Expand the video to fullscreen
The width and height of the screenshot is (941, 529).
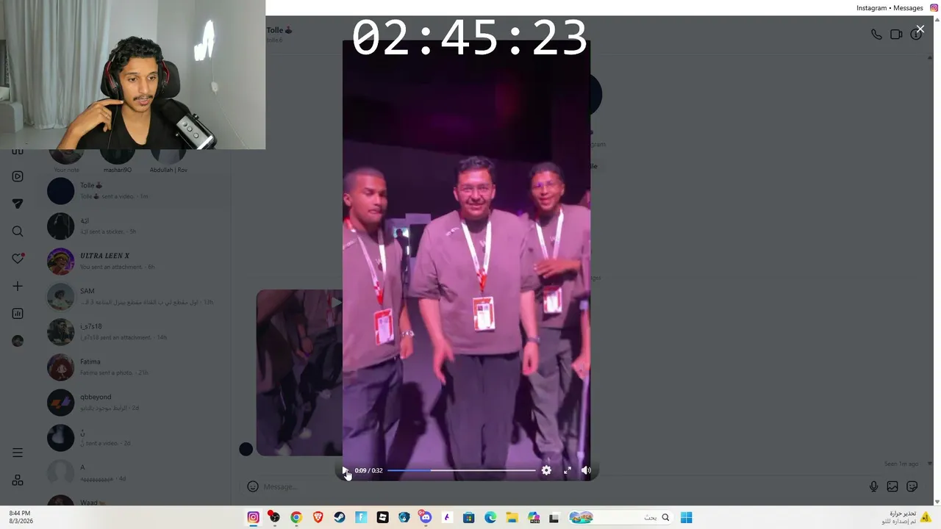click(x=567, y=470)
